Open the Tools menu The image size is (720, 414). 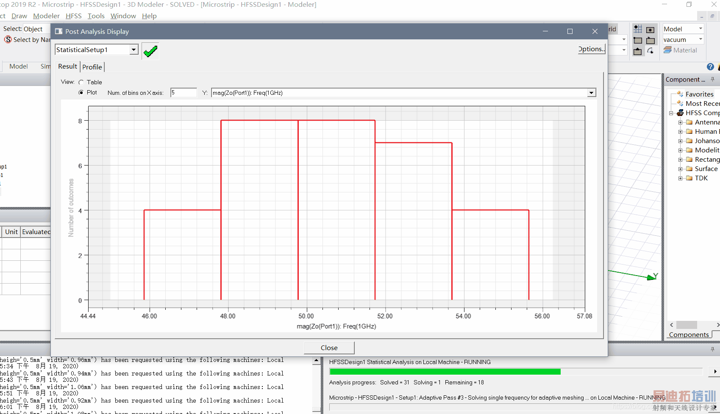96,16
